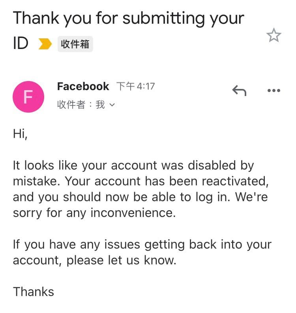Click the line "It looks like your account was disabled by"
296x313 pixels.
133,165
